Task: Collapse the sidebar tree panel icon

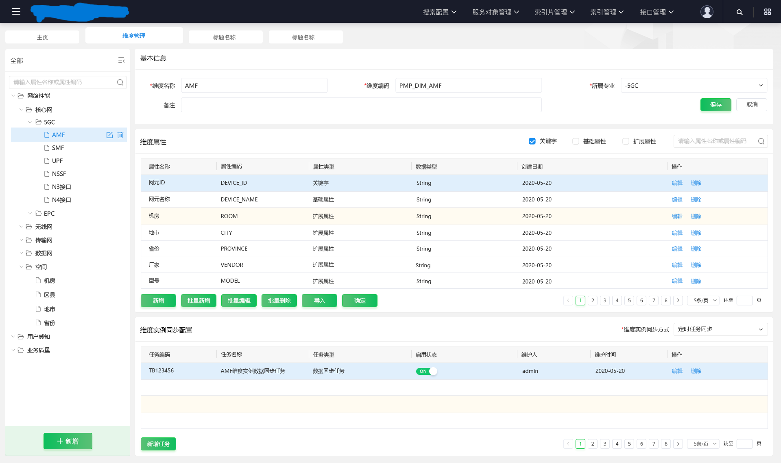Action: (121, 60)
